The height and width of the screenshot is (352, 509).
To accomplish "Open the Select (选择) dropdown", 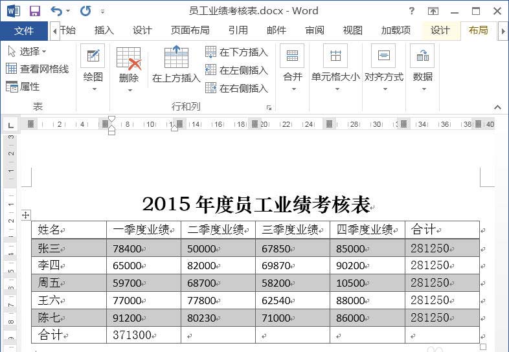I will point(27,51).
